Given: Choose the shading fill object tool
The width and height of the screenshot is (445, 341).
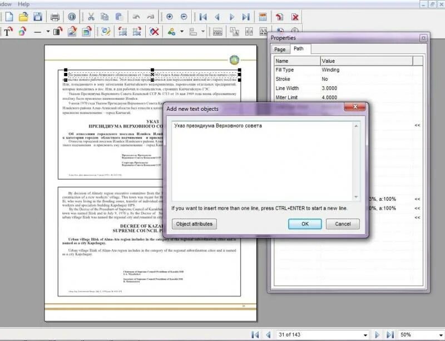Looking at the screenshot, I should tap(58, 32).
